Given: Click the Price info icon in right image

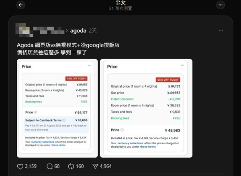Looking at the screenshot, I should coord(122,130).
